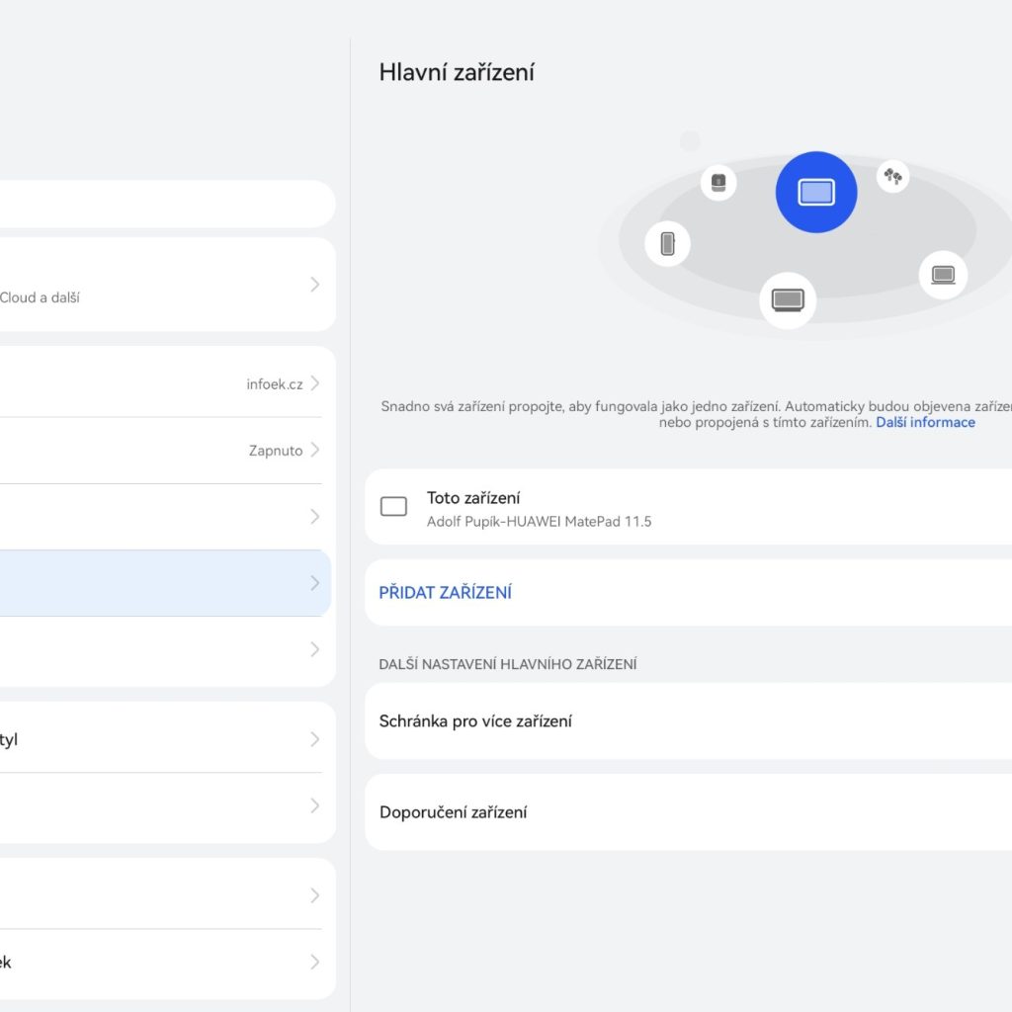Tap PŘIDAT ZAŘÍZENÍ to add a device

click(446, 593)
